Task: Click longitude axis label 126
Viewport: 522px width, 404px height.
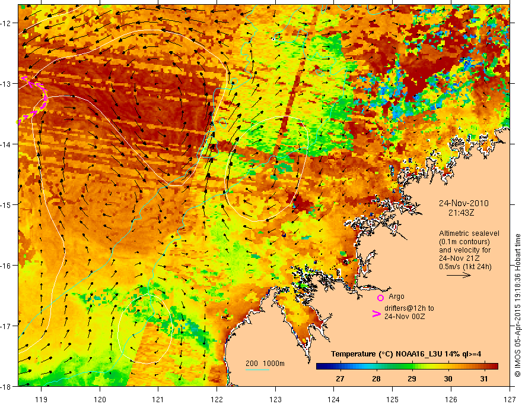Action: pos(451,399)
